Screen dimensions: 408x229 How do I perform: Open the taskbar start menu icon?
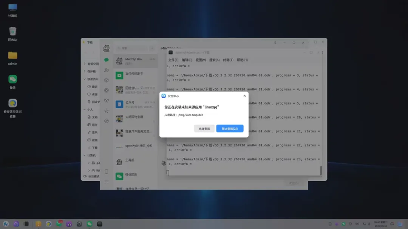click(6, 224)
